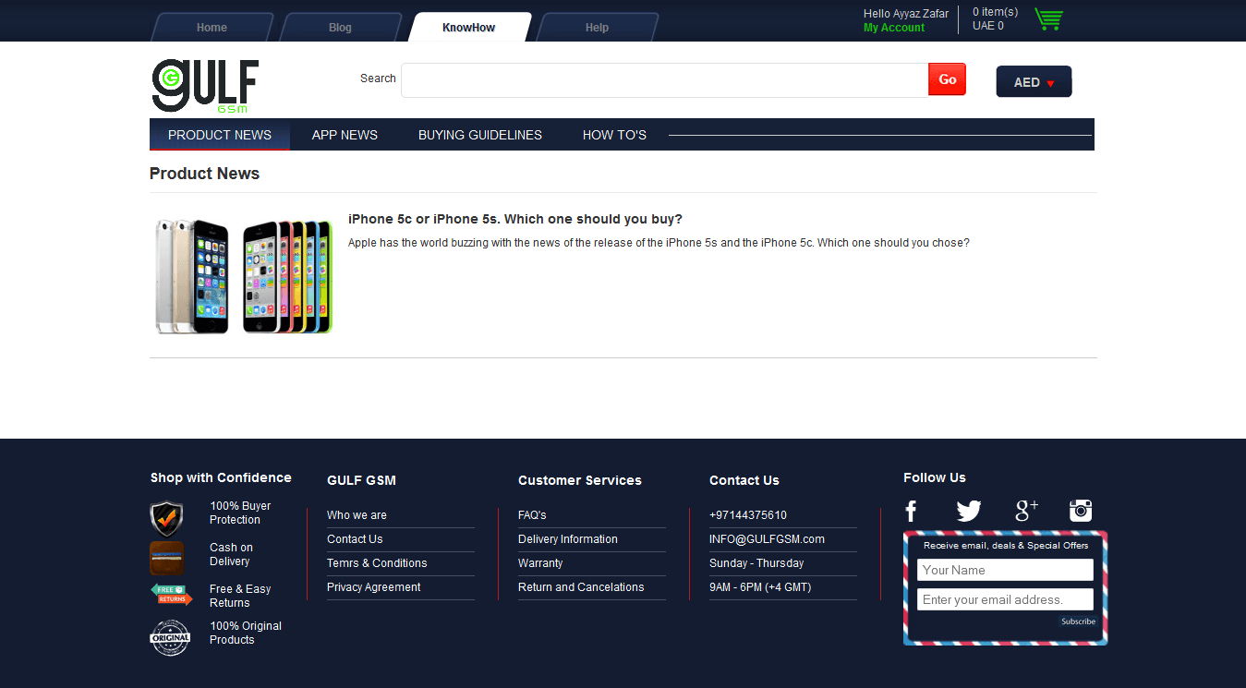Open the GULF GSM Contact Us link

click(x=355, y=539)
